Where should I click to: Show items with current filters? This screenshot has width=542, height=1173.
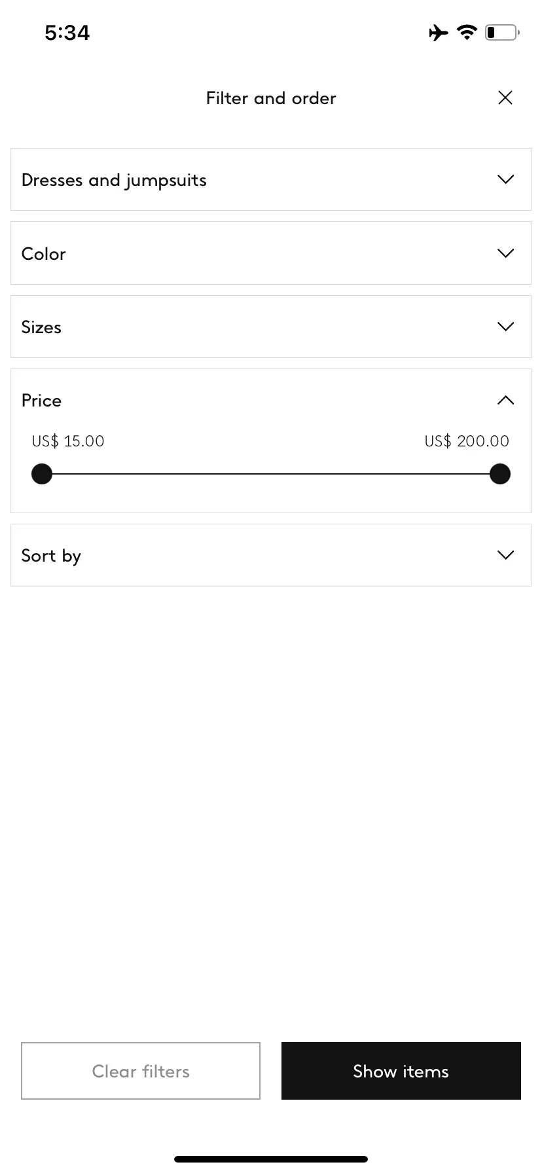click(x=401, y=1071)
